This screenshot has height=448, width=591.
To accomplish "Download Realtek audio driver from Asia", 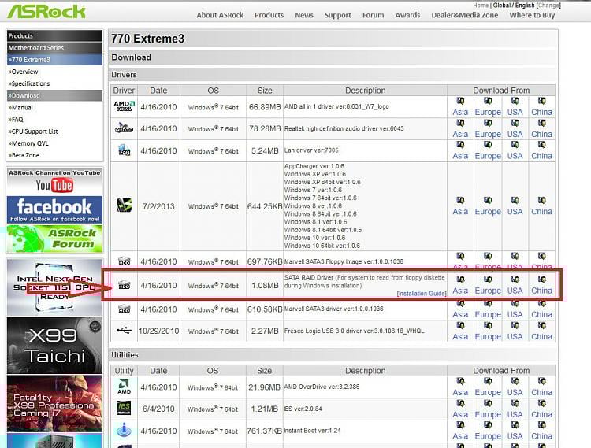I will 460,135.
